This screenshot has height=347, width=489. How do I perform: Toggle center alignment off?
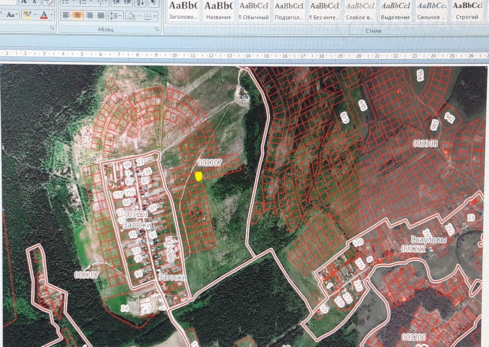(78, 15)
